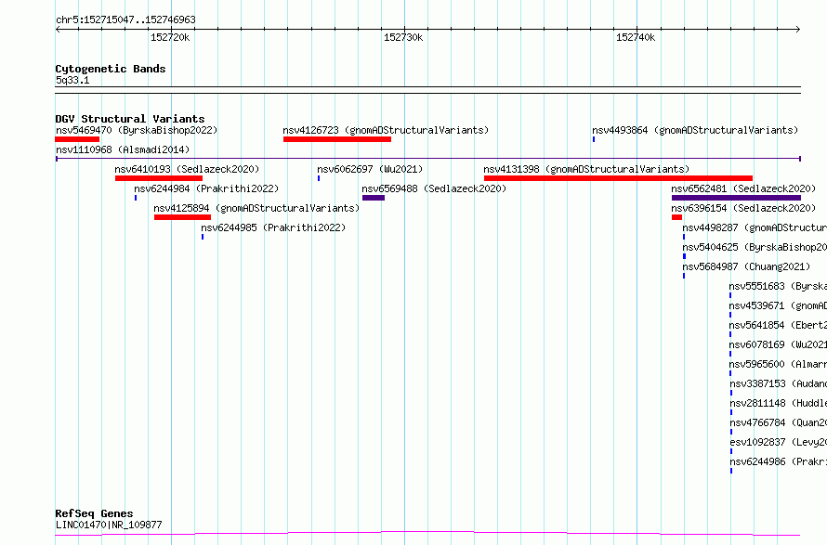Open nsv4766784 variant label

tap(778, 422)
